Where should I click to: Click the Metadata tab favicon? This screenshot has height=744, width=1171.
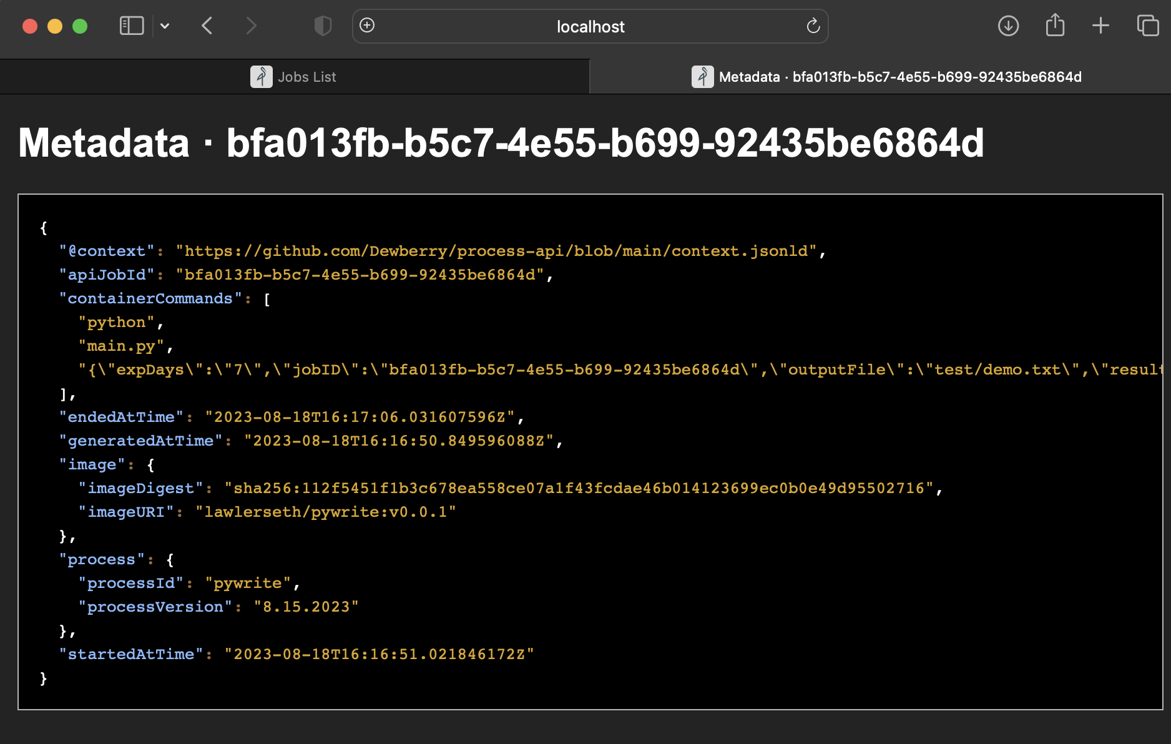(x=702, y=77)
